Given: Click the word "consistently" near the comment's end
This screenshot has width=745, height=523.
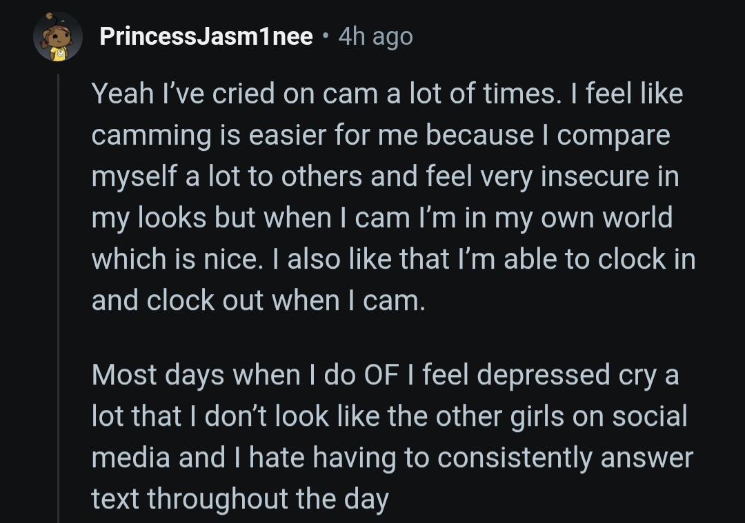Looking at the screenshot, I should 515,458.
